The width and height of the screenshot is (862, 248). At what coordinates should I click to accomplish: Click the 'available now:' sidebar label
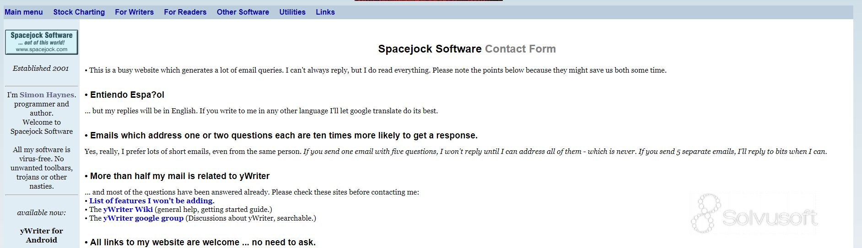coord(42,213)
